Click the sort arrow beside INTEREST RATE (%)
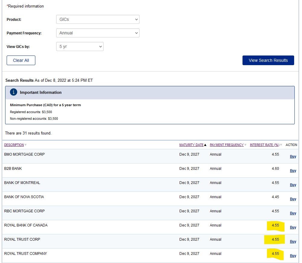 (x=281, y=145)
